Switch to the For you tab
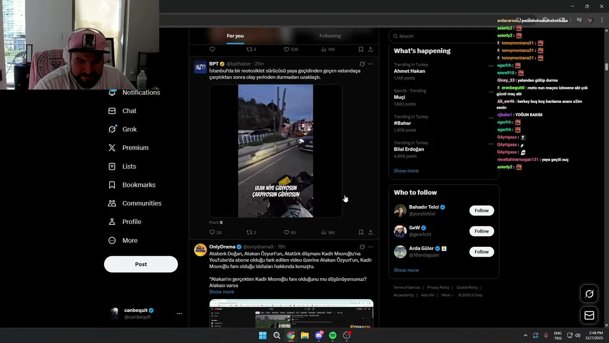 tap(235, 36)
